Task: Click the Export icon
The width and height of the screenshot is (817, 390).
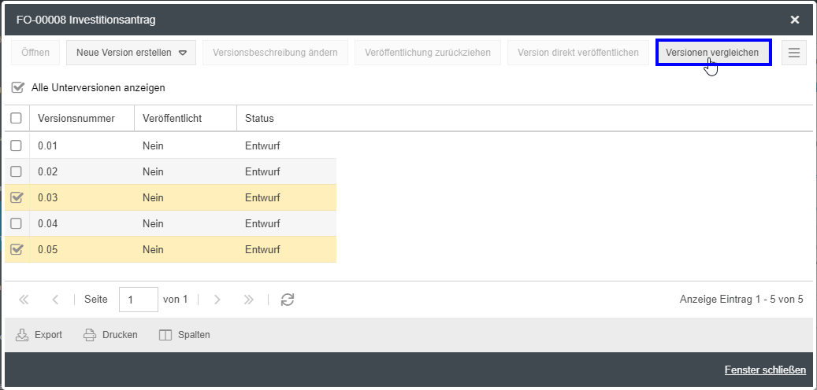Action: pyautogui.click(x=22, y=335)
